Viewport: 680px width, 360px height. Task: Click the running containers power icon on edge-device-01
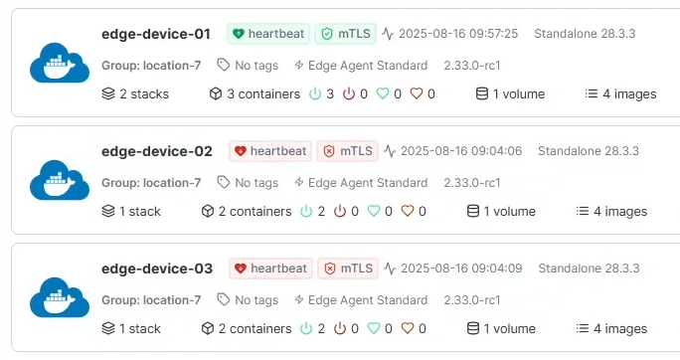tap(315, 93)
